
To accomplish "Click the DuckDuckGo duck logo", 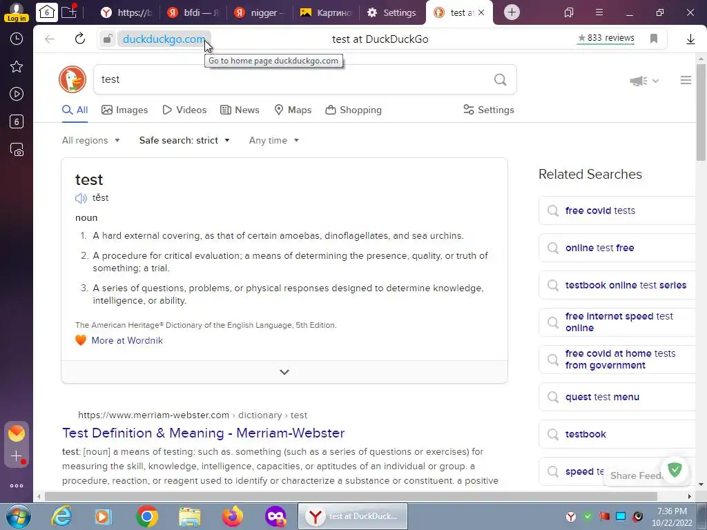I will coord(72,79).
